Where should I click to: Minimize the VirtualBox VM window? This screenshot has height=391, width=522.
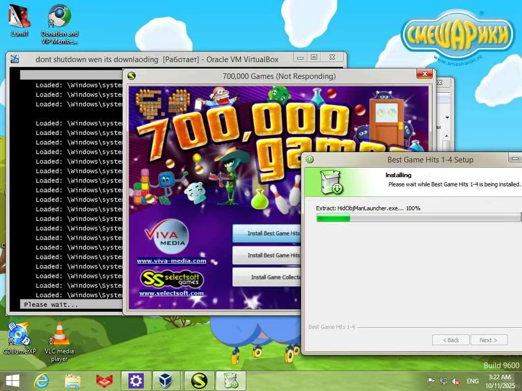tap(300, 57)
